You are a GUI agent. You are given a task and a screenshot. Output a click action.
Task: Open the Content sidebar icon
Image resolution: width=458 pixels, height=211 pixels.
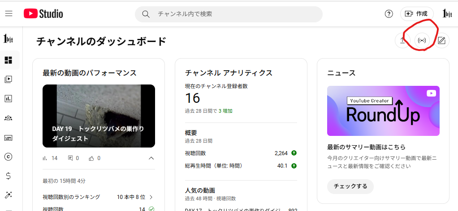pyautogui.click(x=9, y=79)
